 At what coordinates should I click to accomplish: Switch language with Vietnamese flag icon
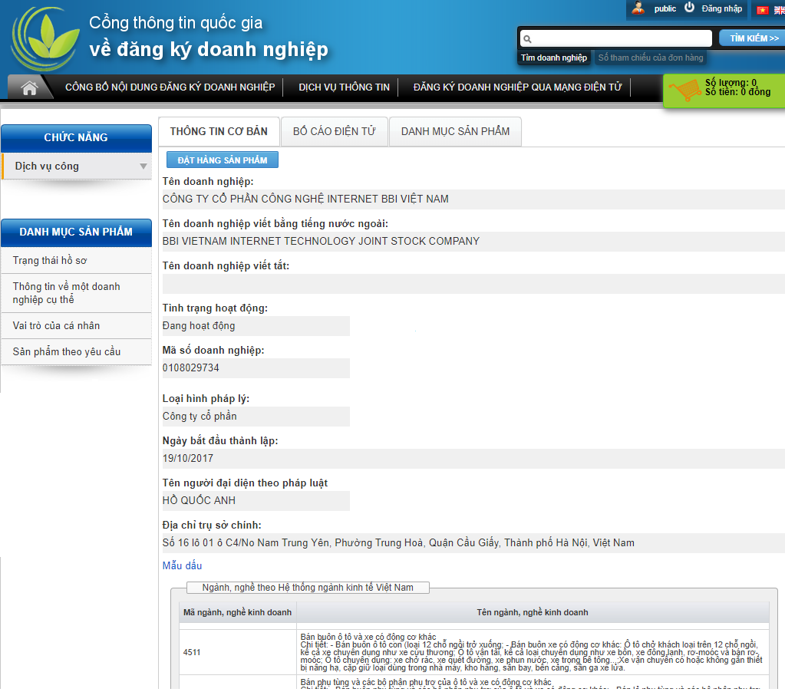[763, 10]
